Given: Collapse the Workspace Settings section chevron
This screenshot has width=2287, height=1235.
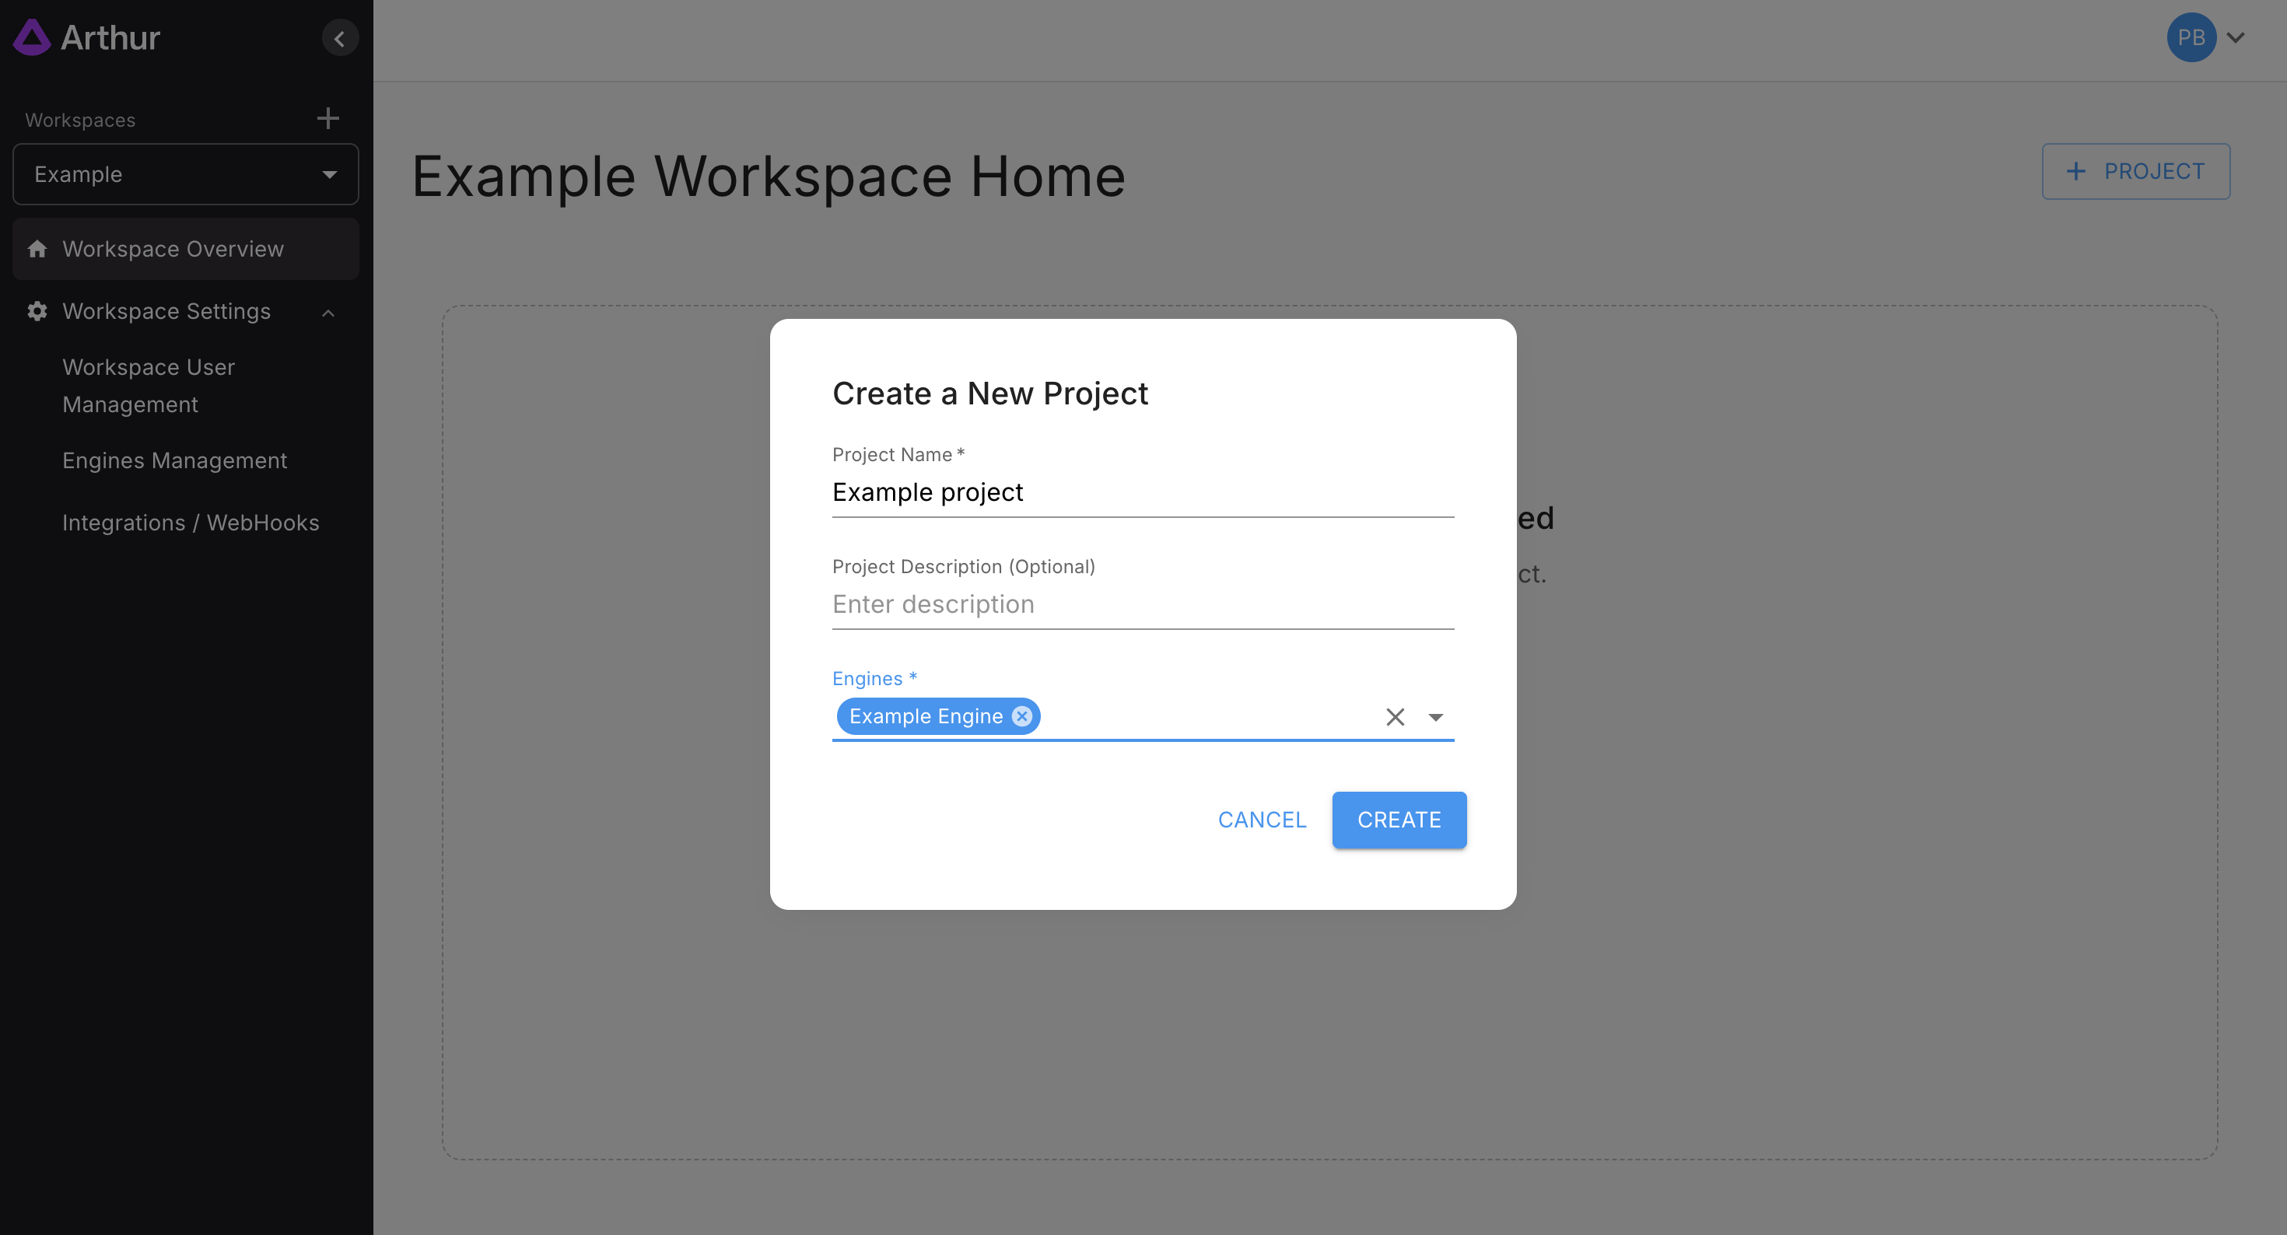Looking at the screenshot, I should tap(328, 312).
